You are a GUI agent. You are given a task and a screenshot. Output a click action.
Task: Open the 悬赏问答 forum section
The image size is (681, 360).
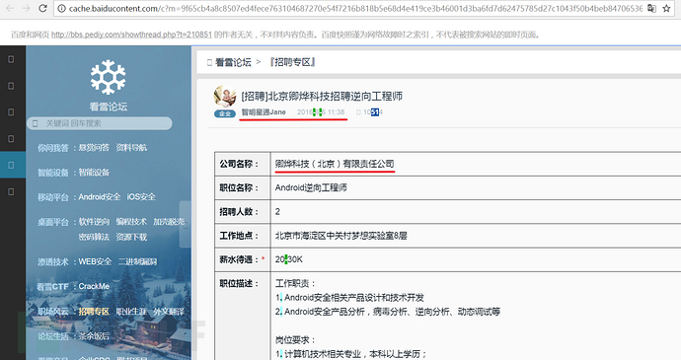[94, 148]
